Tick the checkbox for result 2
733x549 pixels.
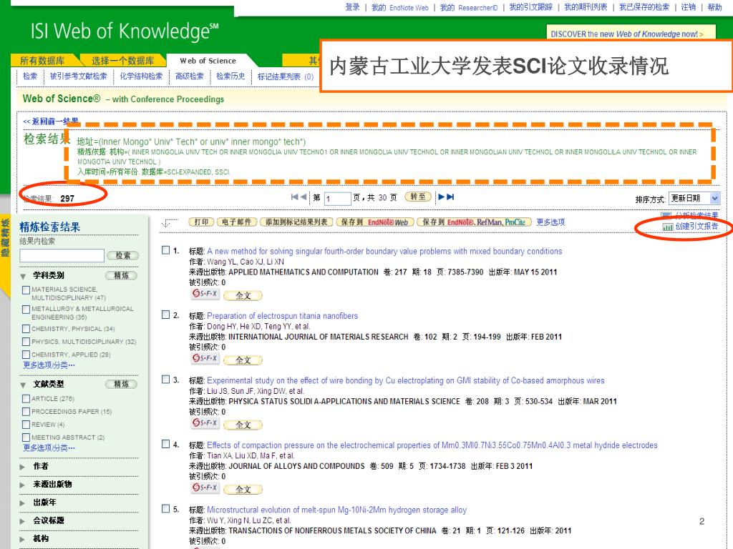[x=165, y=315]
